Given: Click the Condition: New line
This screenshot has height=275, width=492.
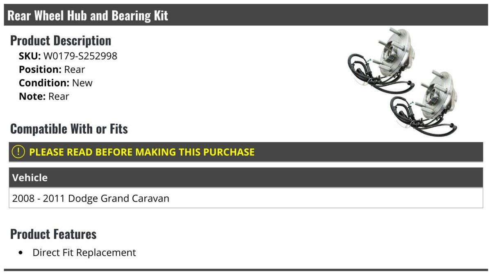Looking at the screenshot, I should click(56, 83).
